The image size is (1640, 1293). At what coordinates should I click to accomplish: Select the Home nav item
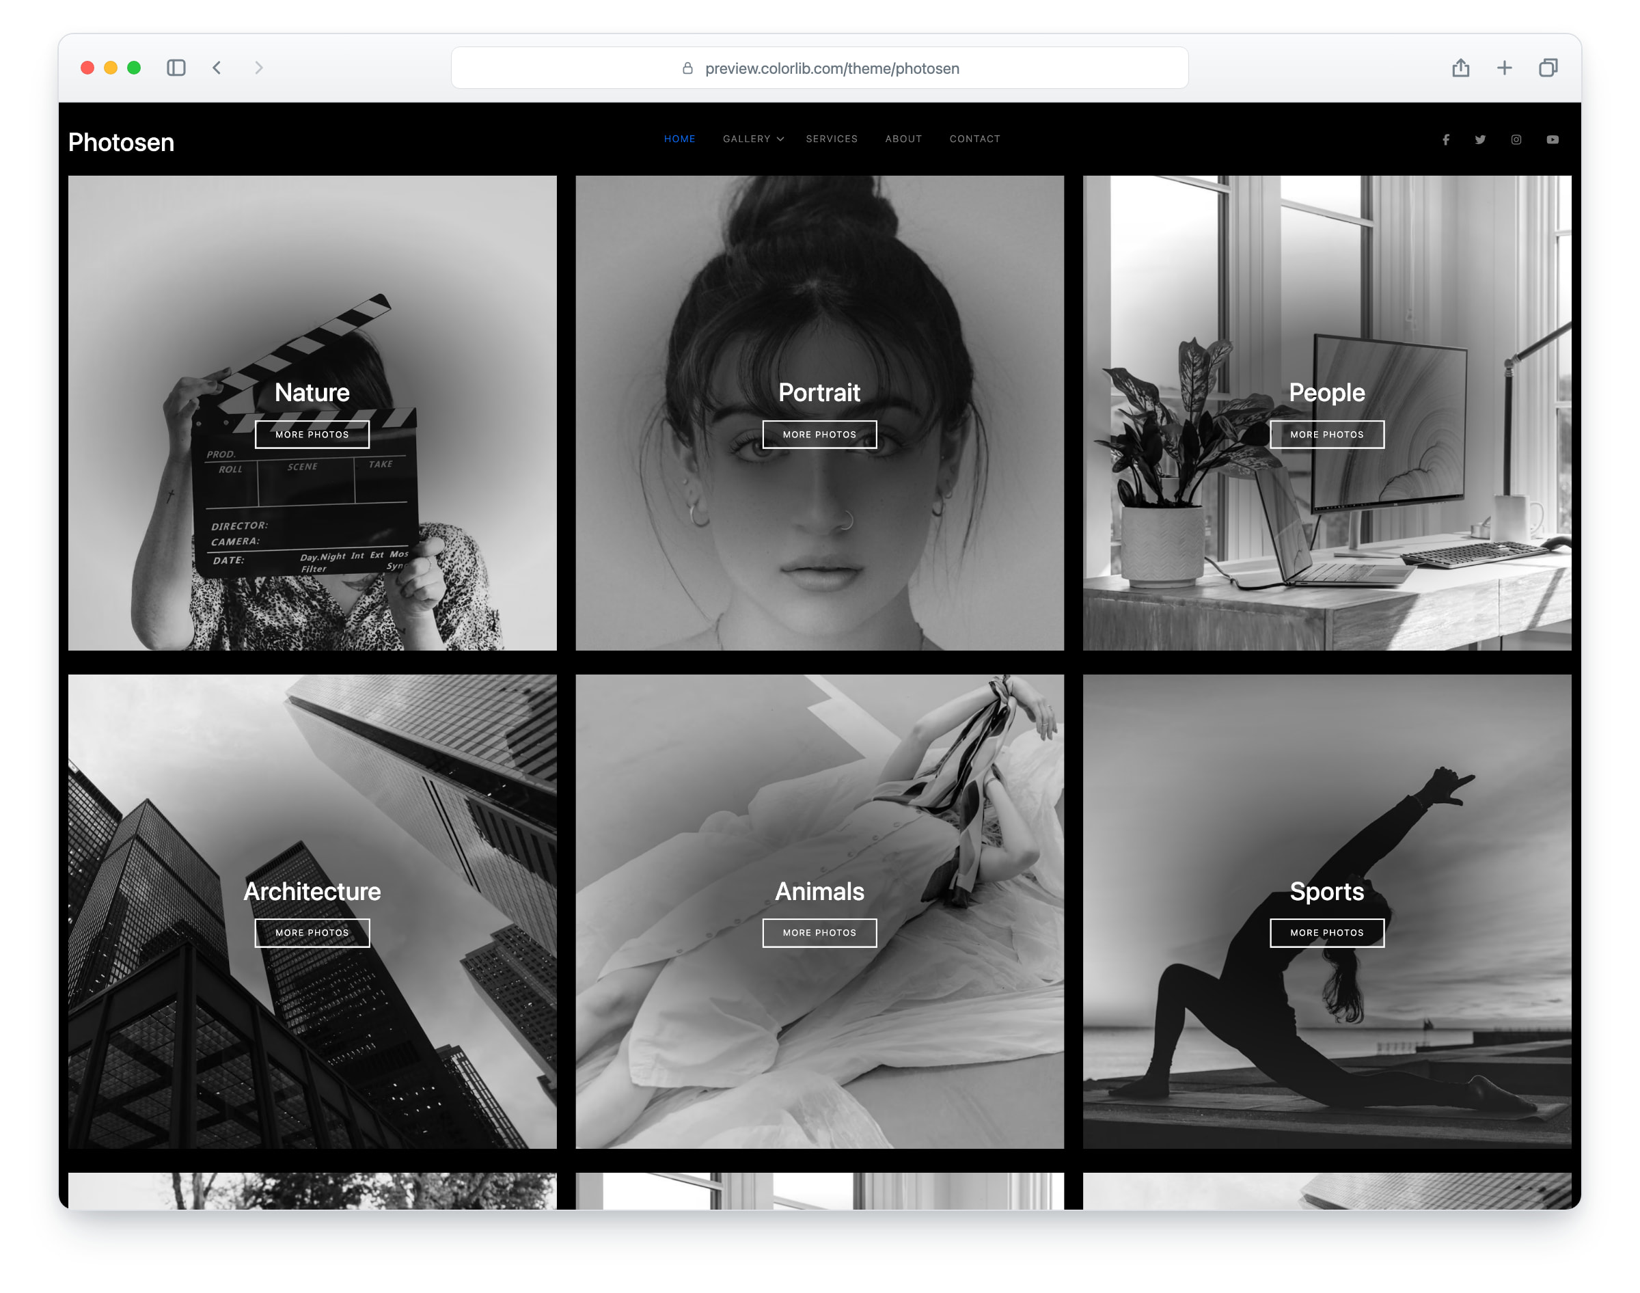click(679, 139)
